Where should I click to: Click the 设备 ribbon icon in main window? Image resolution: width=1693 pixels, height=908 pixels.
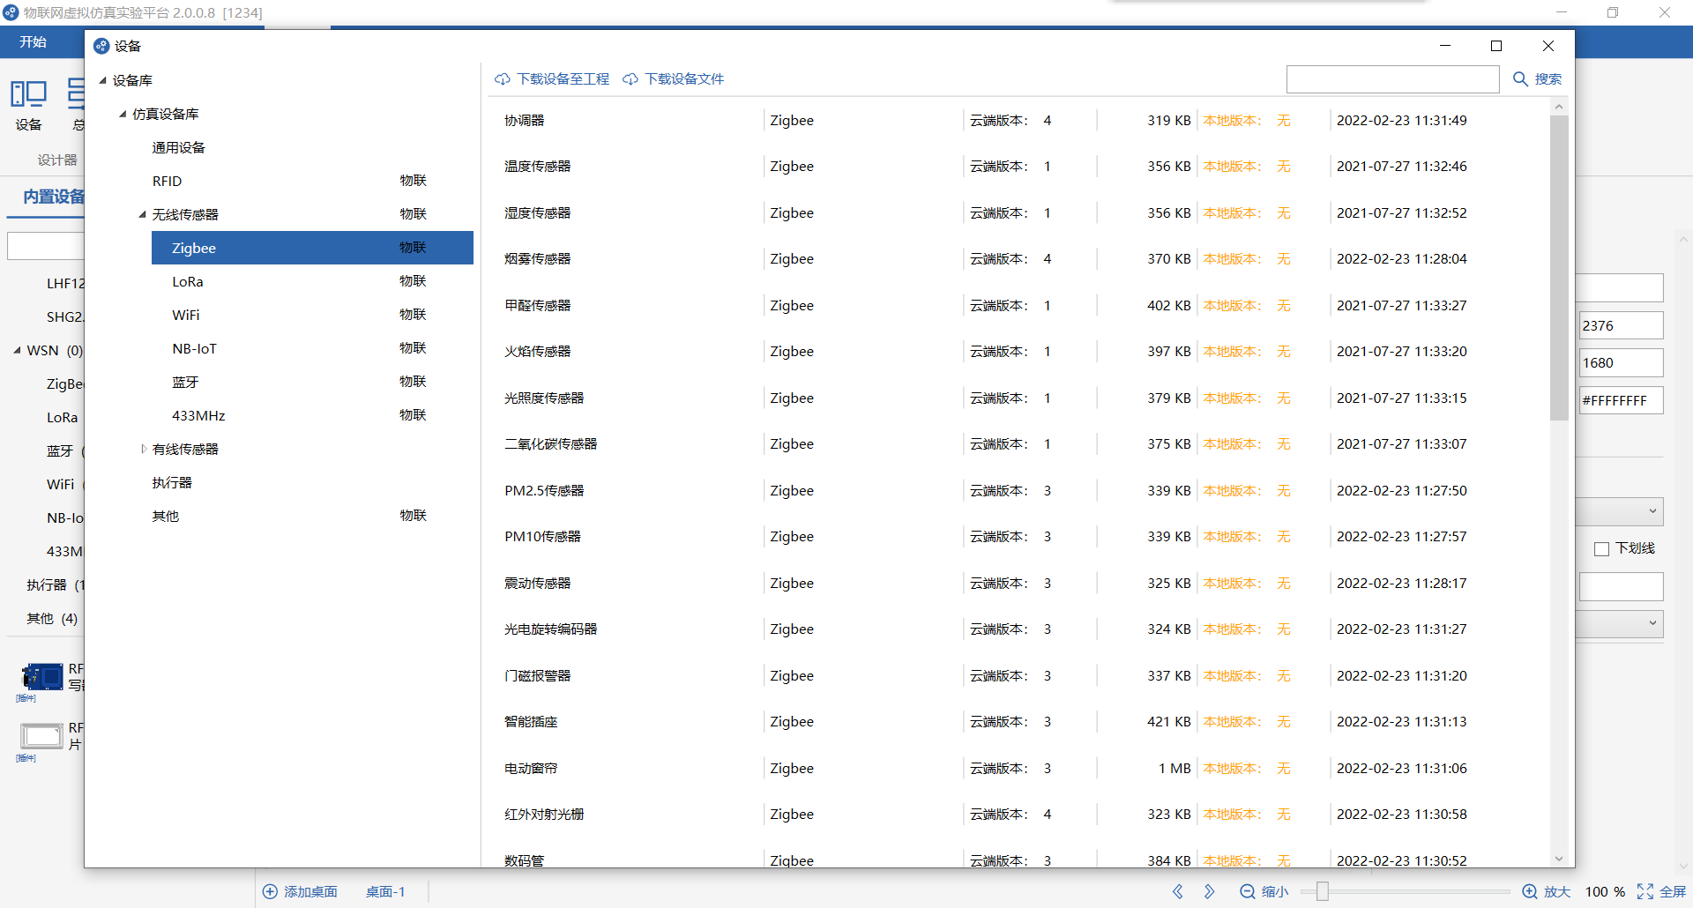(x=28, y=104)
